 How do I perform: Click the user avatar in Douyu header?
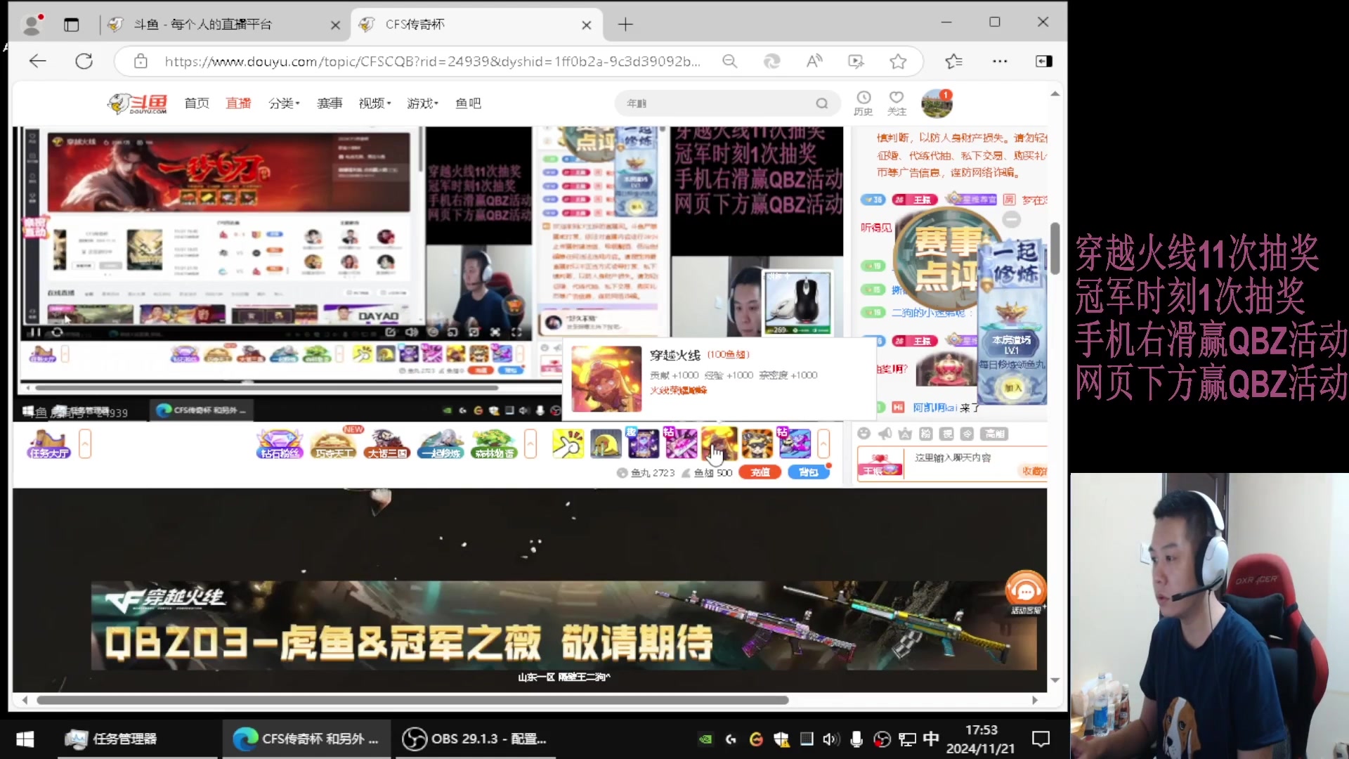coord(937,104)
